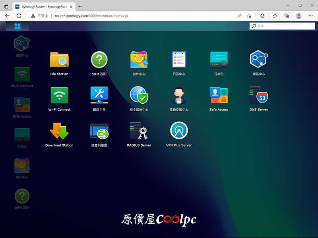This screenshot has width=318, height=238.
Task: Open 技術支援中心 support center
Action: pyautogui.click(x=179, y=99)
